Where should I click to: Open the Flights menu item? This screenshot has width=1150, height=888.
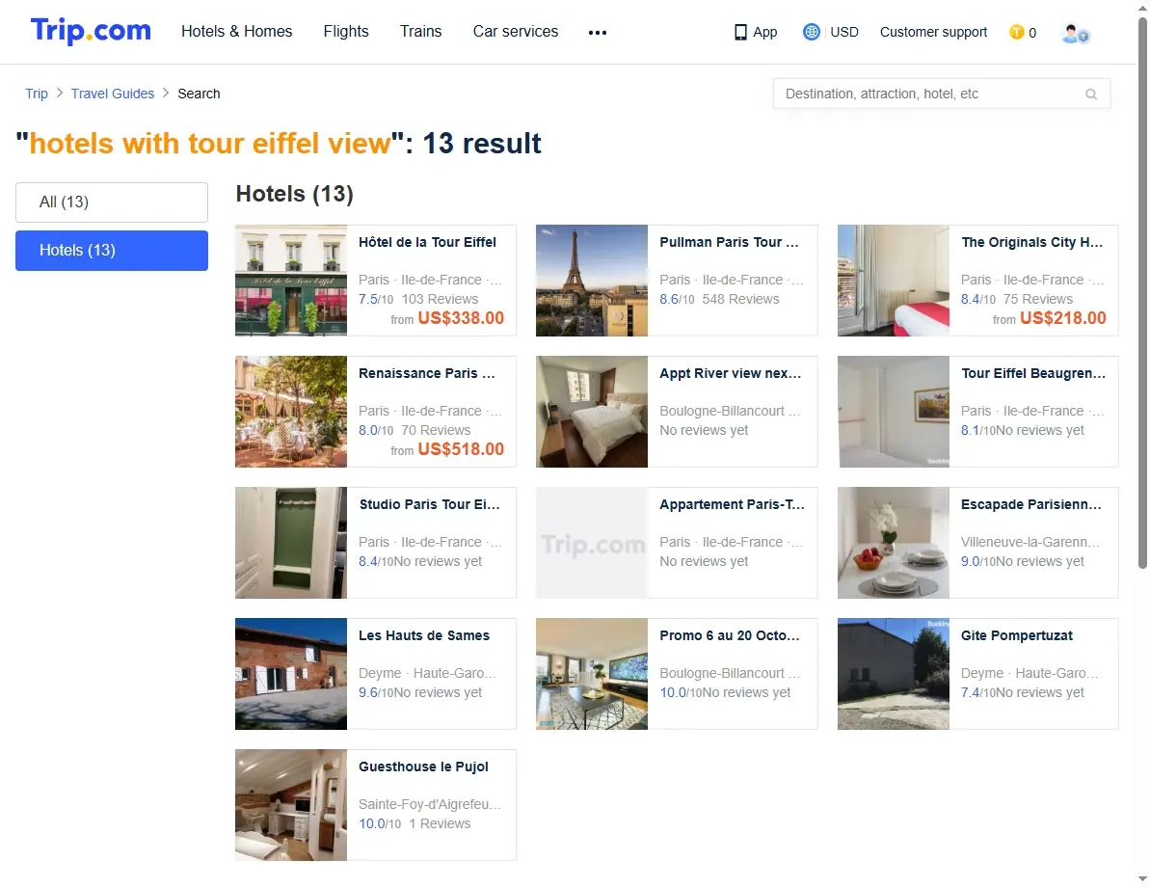(x=346, y=32)
